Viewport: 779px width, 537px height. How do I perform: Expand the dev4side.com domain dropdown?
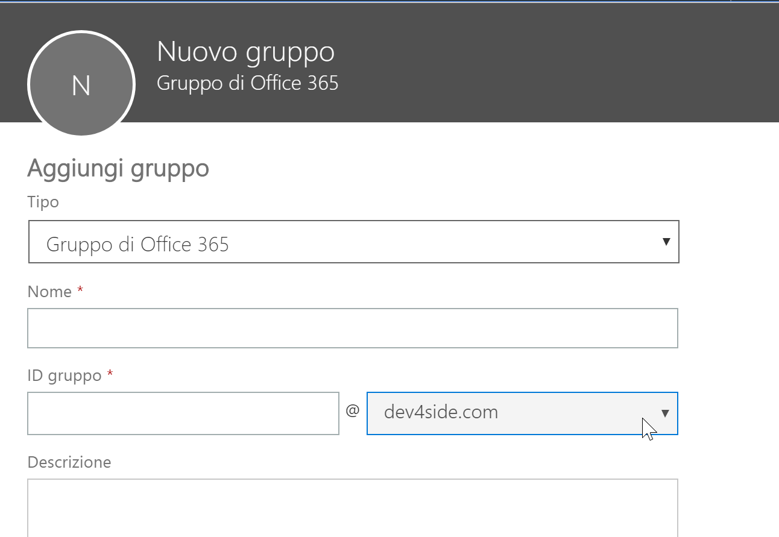click(x=522, y=413)
